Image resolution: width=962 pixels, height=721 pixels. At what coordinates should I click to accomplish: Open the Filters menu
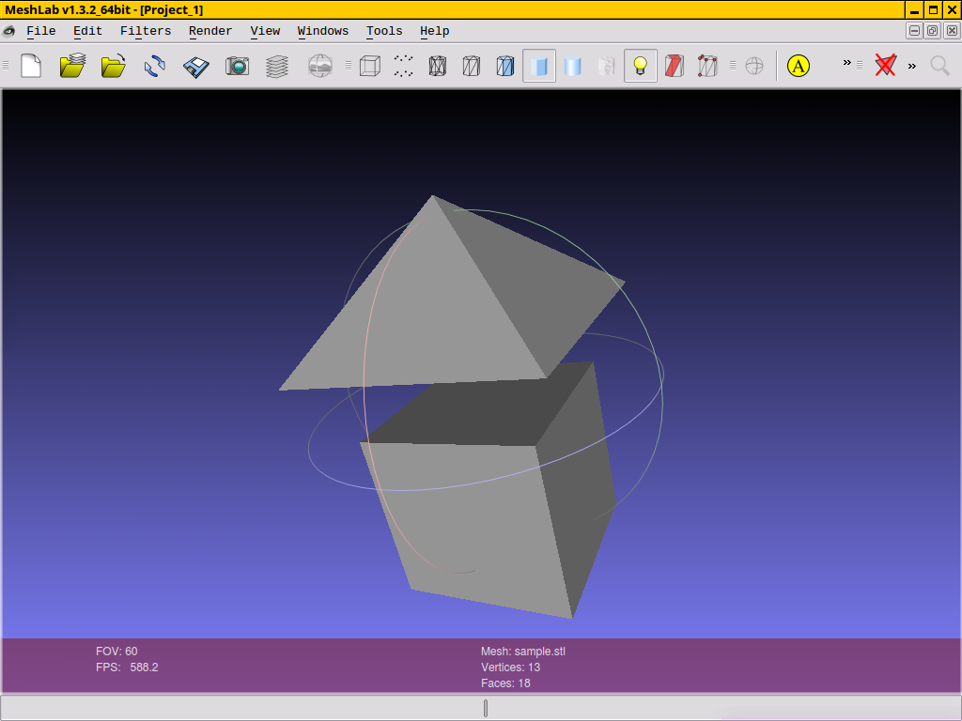click(x=146, y=31)
